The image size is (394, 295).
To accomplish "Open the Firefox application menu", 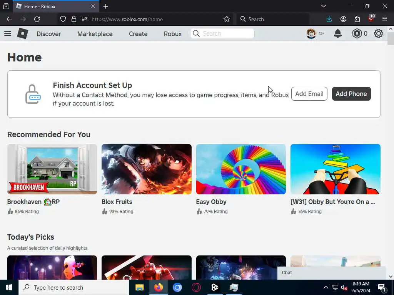I will click(385, 19).
